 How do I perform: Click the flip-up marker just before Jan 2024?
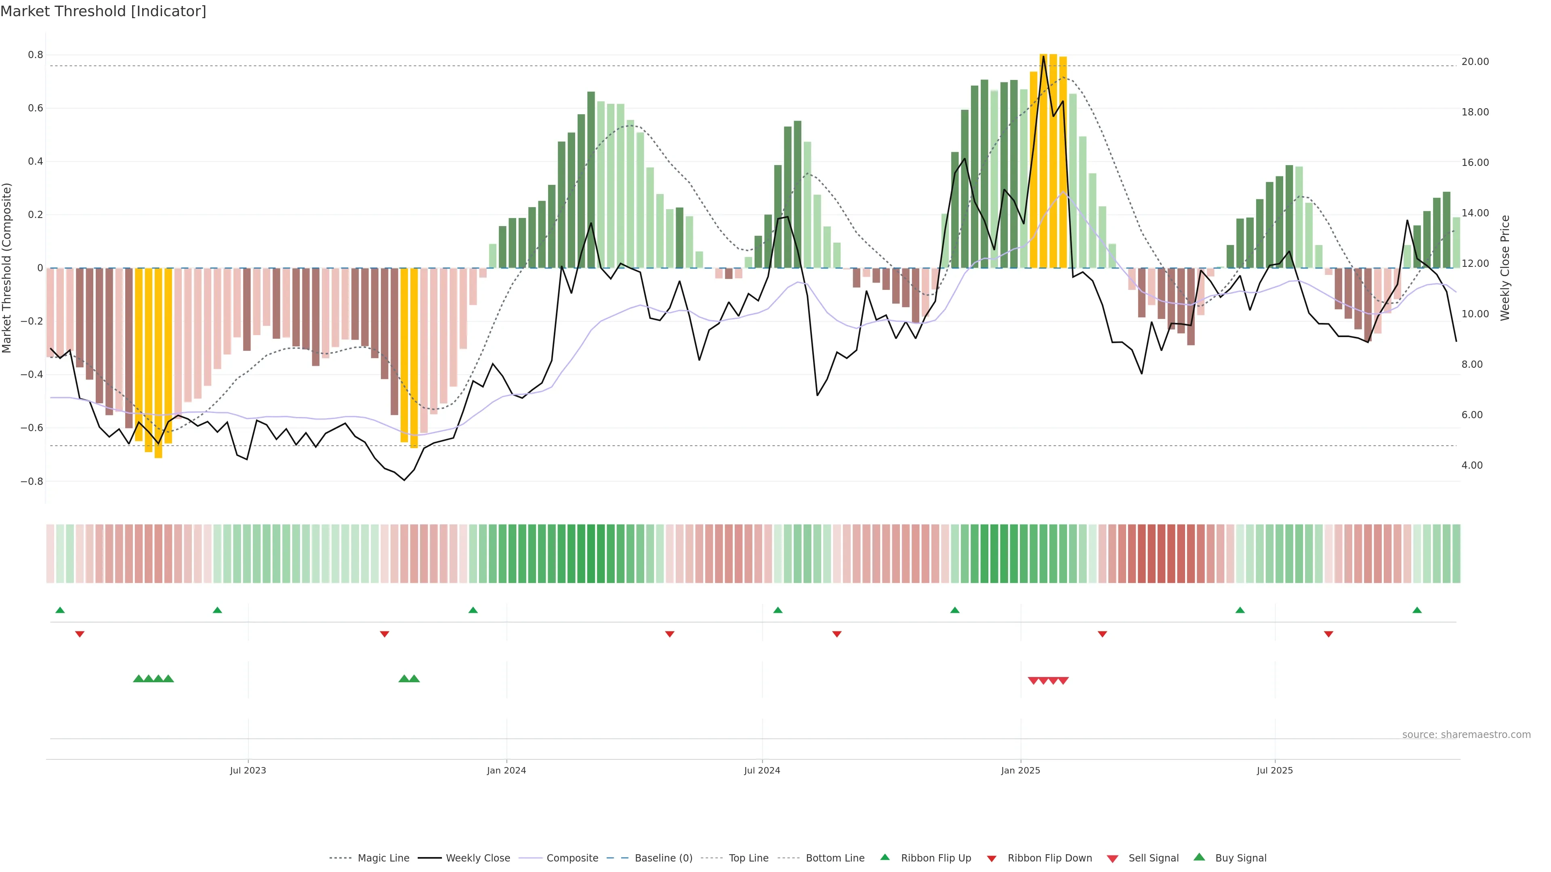pyautogui.click(x=473, y=610)
